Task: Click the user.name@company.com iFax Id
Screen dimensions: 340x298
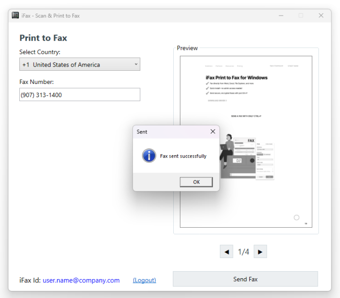Action: point(81,280)
